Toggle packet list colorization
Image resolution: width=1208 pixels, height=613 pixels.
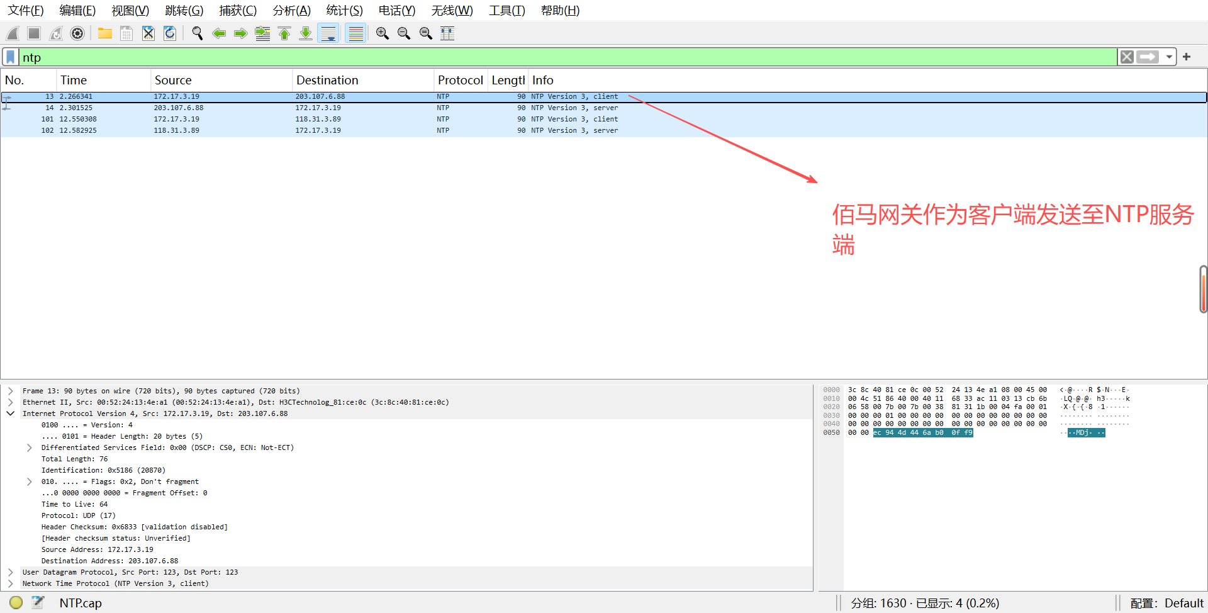tap(356, 33)
